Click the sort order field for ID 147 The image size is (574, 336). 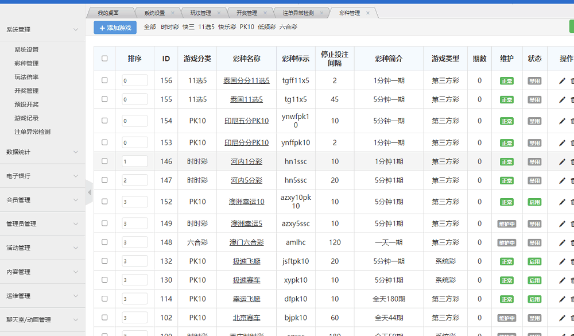pyautogui.click(x=134, y=180)
